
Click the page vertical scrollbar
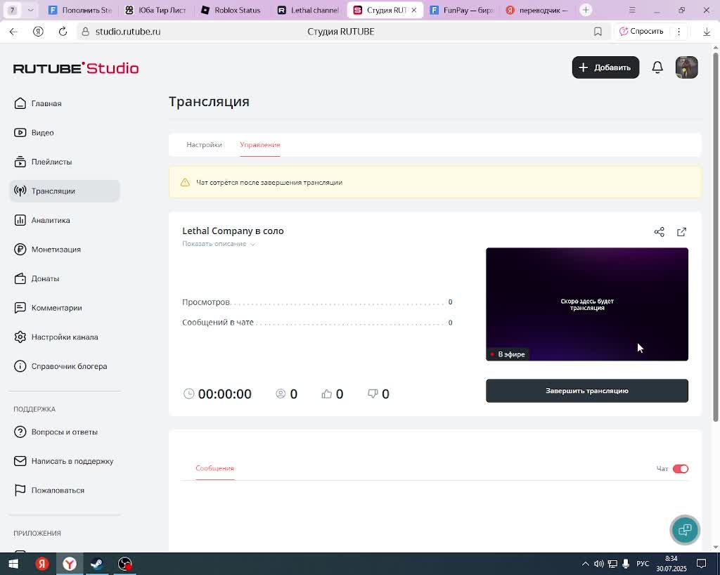[x=715, y=236]
